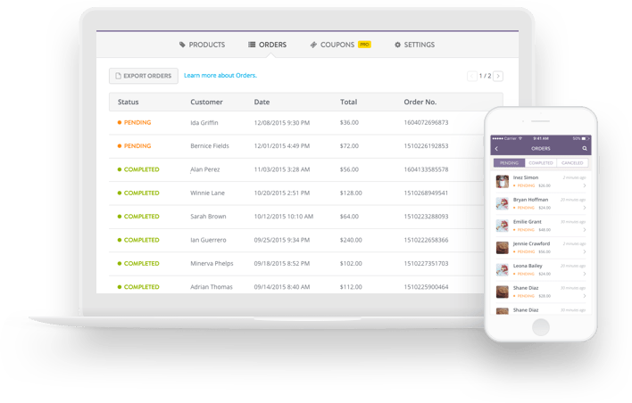
Task: Select the Canceled filter on phone
Action: (572, 163)
